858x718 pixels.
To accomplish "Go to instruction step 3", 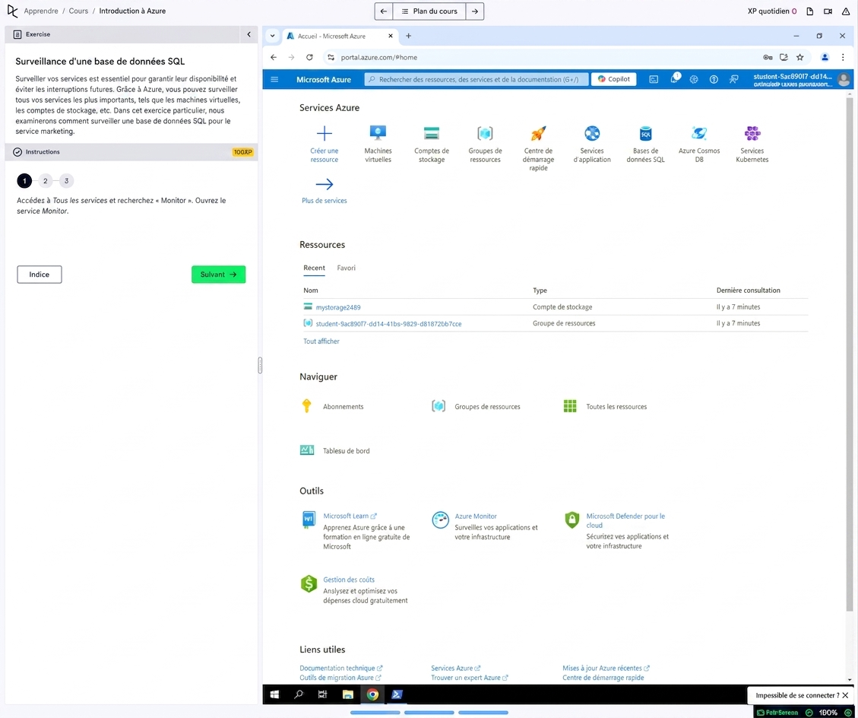I will (x=66, y=181).
